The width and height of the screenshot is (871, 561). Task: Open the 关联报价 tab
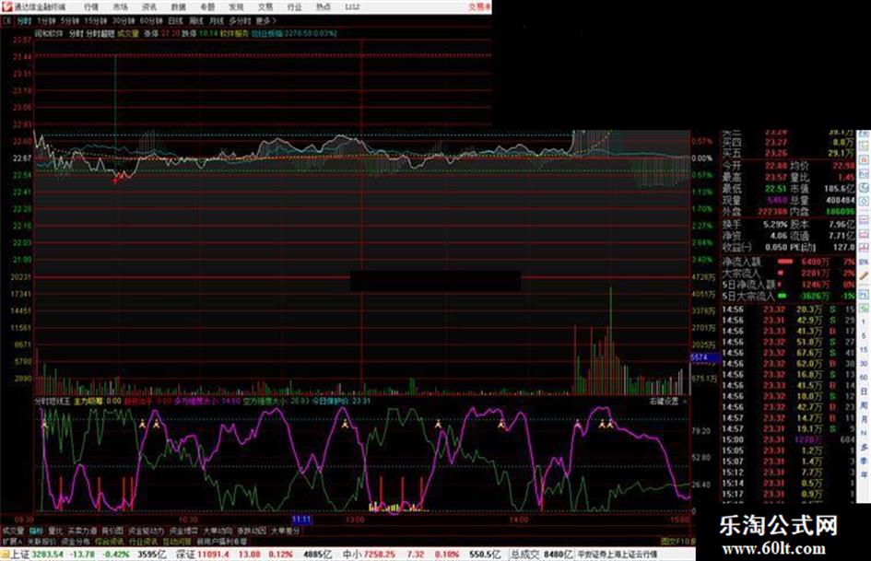tap(41, 541)
